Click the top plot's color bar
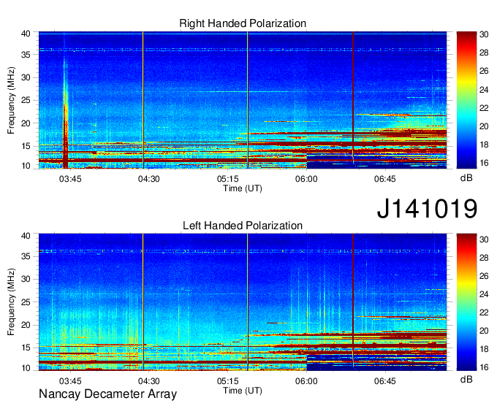The image size is (497, 403). pos(466,100)
